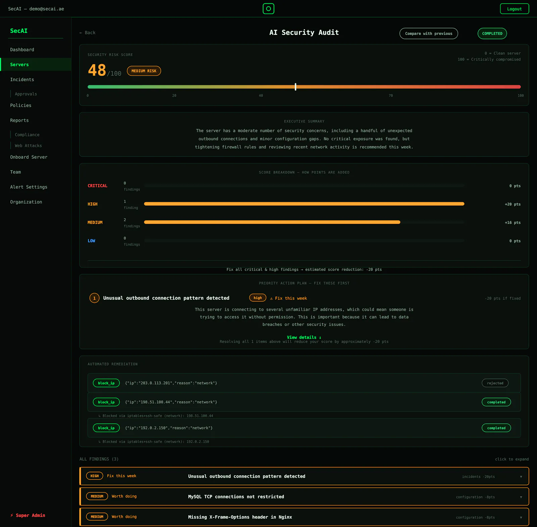Click the numbered 1 priority circle

pos(94,298)
